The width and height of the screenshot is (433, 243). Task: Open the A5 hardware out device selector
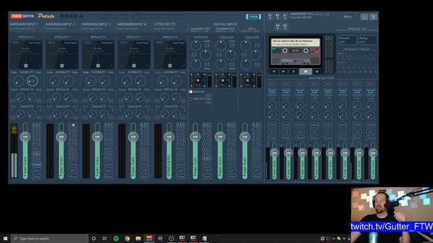(x=285, y=26)
